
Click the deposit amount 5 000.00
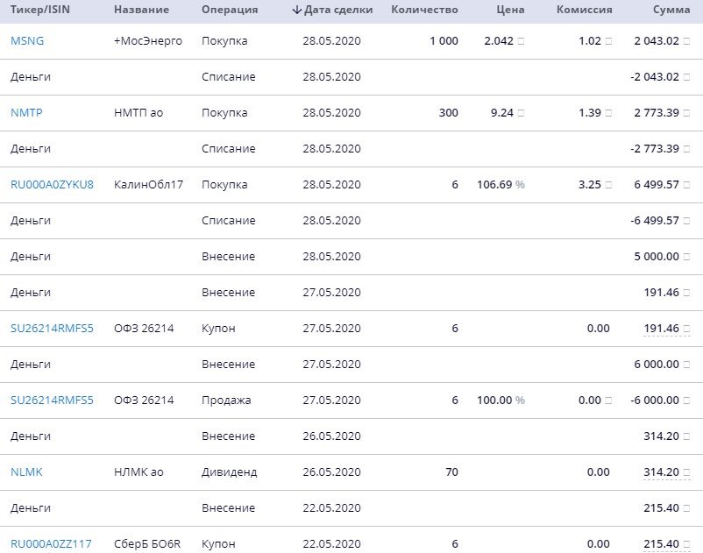tap(657, 256)
